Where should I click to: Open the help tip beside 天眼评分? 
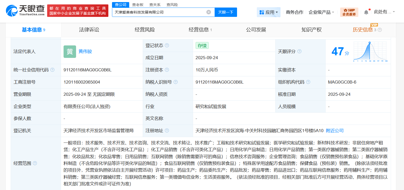(299, 51)
